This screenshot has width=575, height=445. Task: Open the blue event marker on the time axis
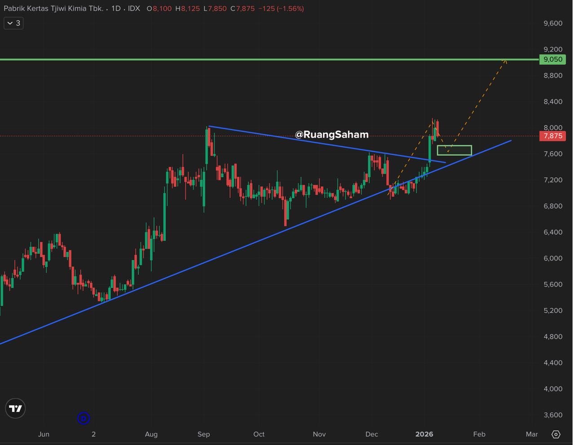point(84,419)
